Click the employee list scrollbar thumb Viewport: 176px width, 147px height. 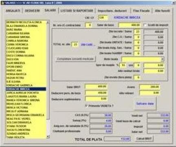tap(48, 71)
